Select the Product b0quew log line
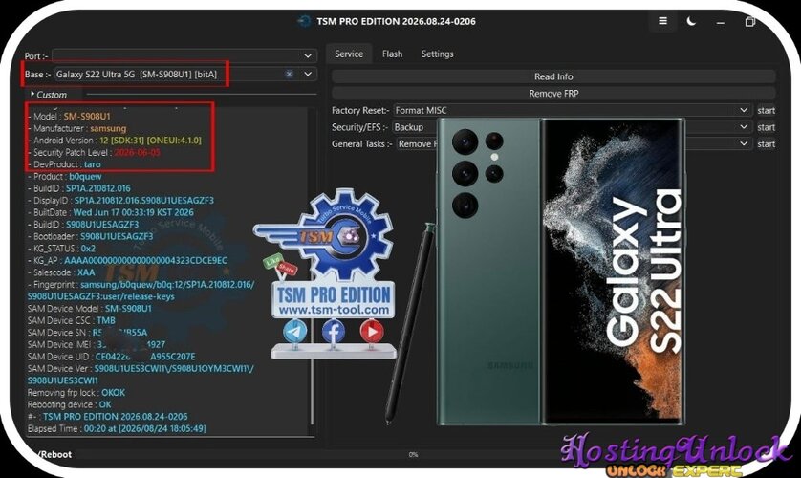The image size is (801, 478). coord(65,176)
